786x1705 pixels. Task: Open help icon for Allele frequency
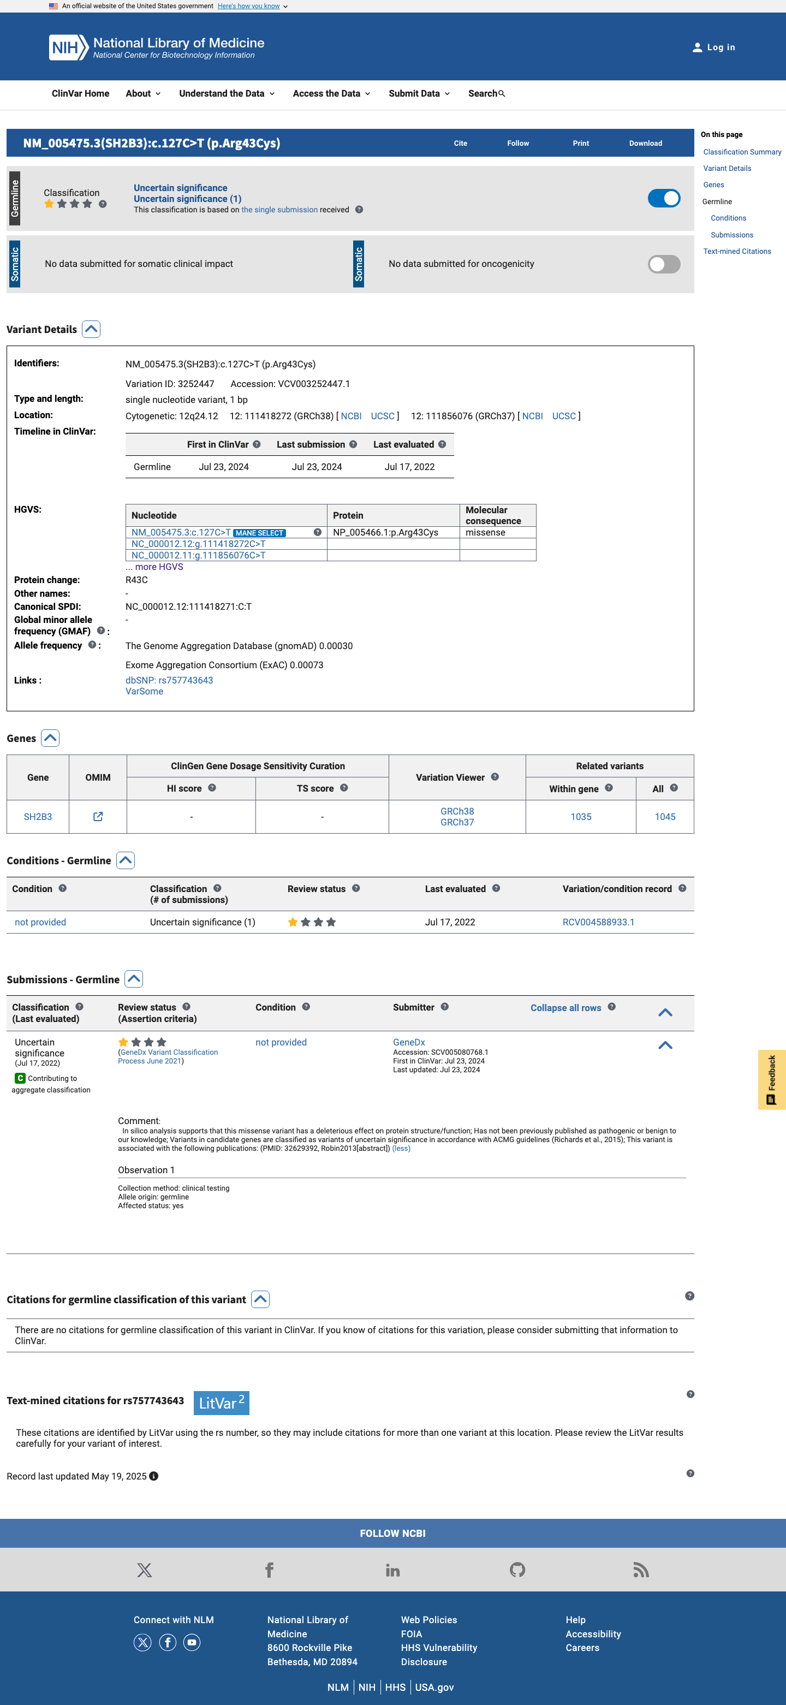coord(92,645)
